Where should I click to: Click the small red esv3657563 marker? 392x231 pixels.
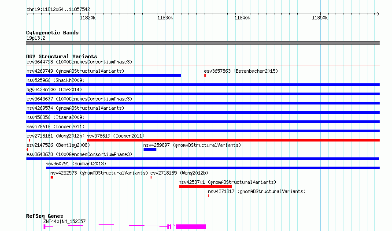[x=205, y=75]
